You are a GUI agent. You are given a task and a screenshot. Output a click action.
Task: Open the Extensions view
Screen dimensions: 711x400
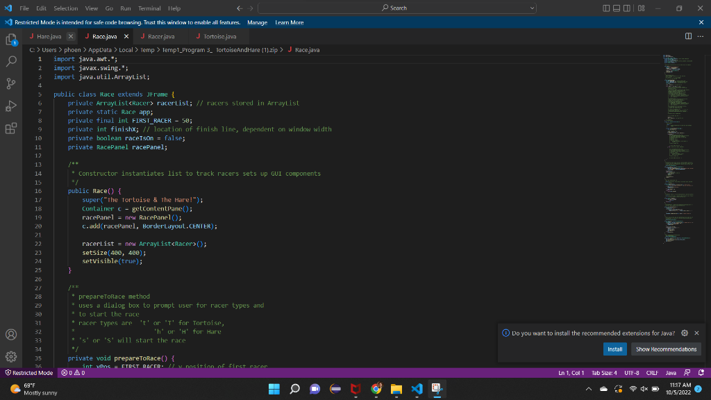(11, 128)
